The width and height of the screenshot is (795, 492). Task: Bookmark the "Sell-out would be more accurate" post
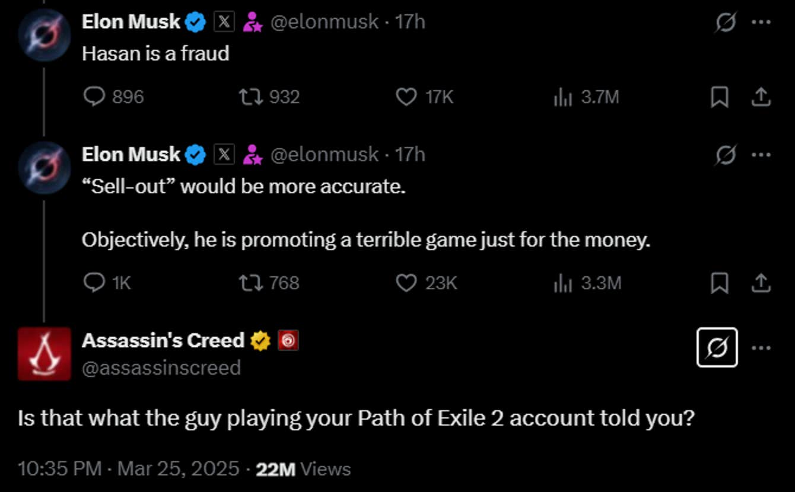point(720,283)
